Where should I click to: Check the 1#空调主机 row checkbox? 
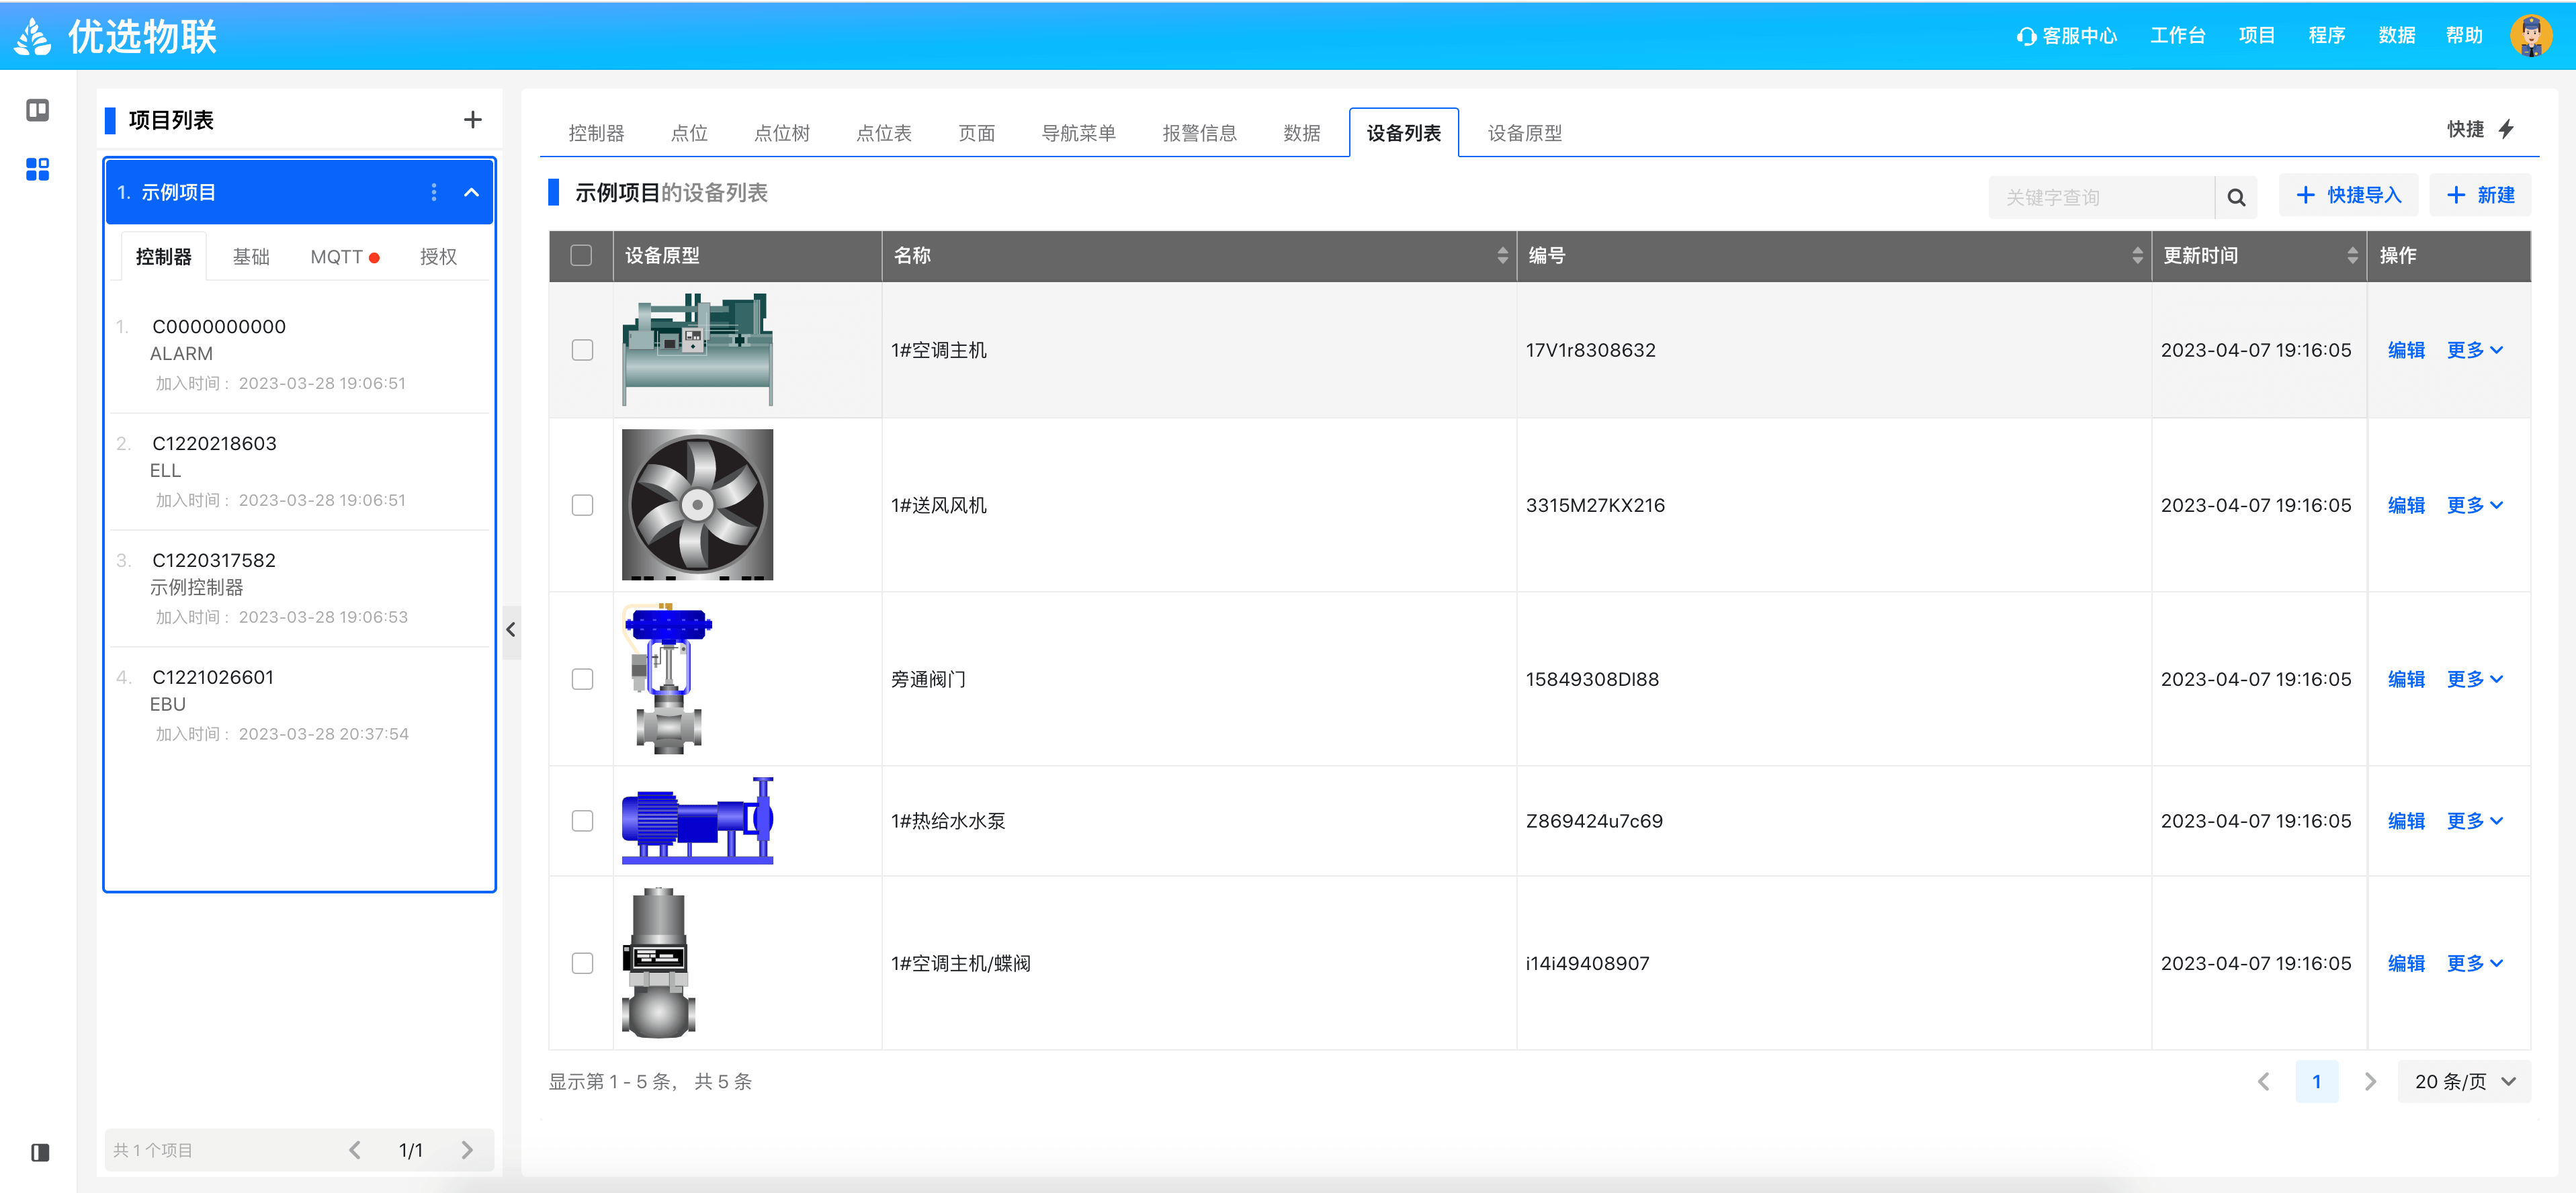[x=582, y=350]
